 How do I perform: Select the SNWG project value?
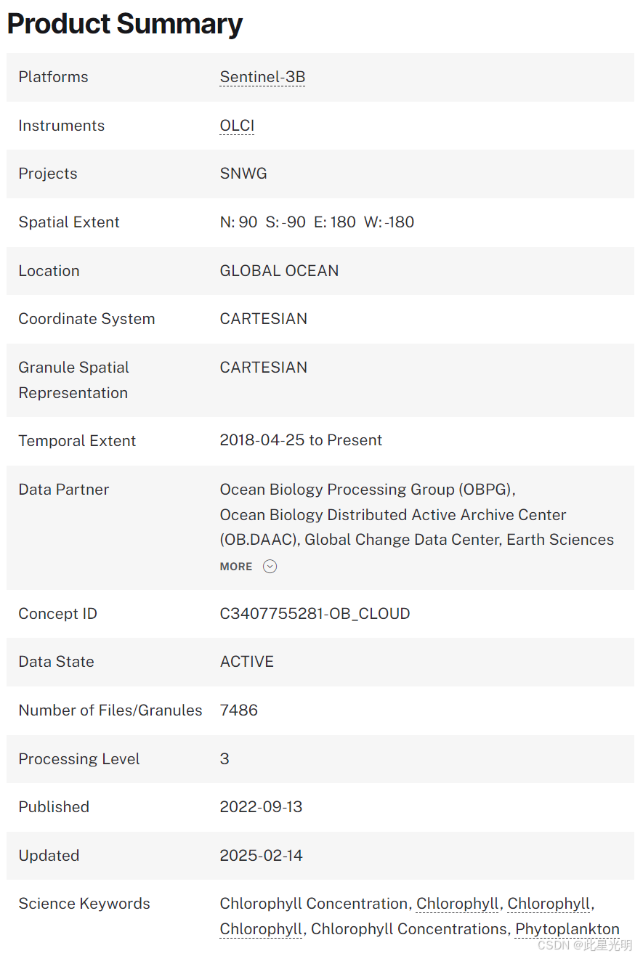coord(243,174)
